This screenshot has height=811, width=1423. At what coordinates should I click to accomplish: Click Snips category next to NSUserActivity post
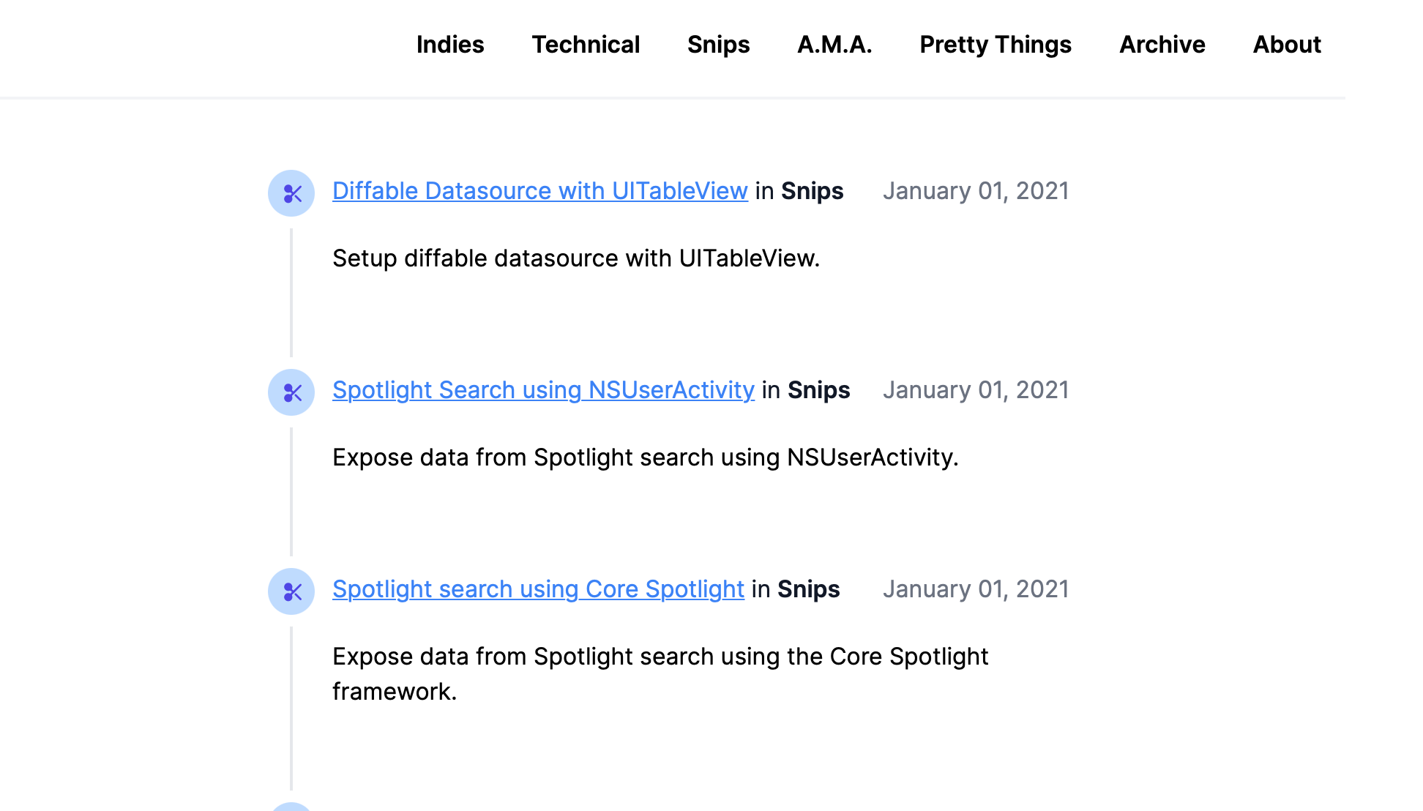(x=818, y=390)
